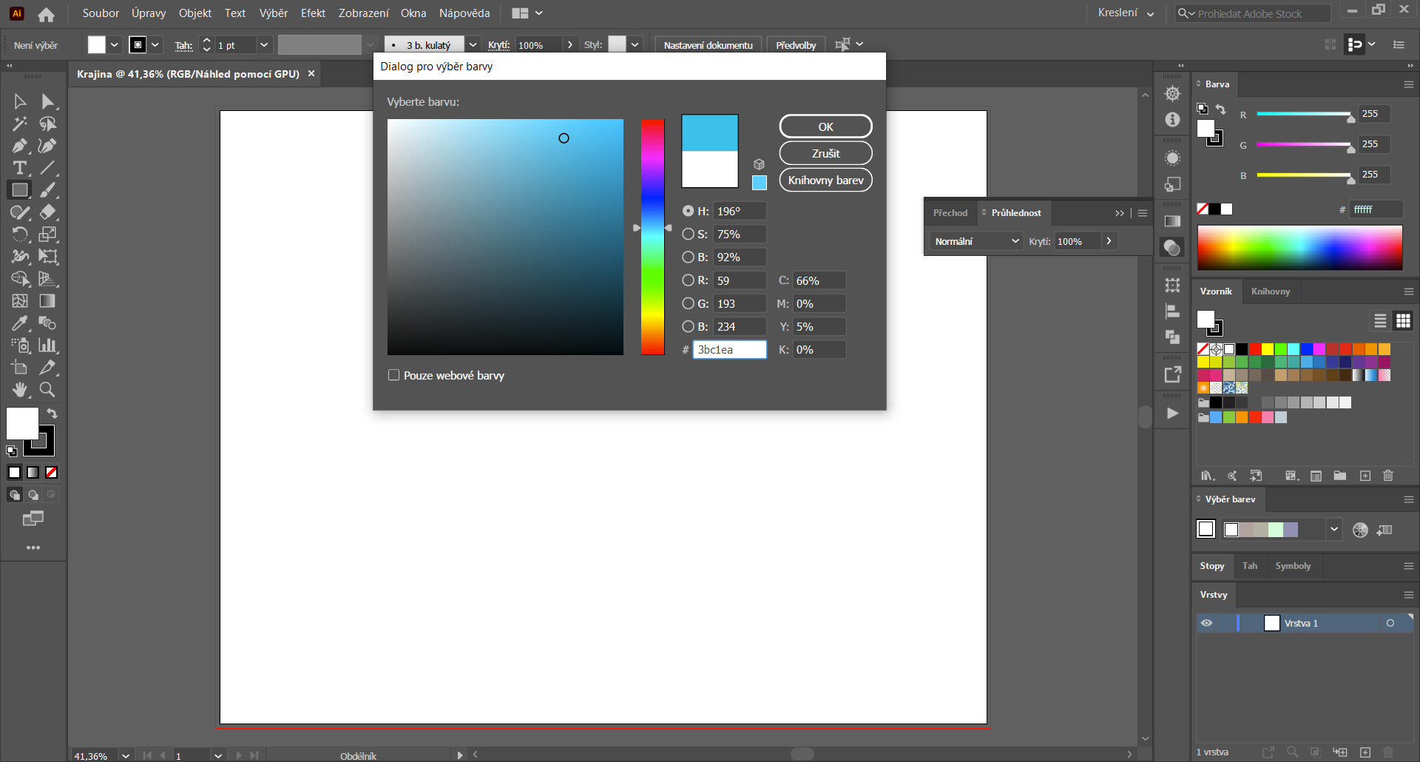This screenshot has height=762, width=1420.
Task: Expand the stroke weight dropdown
Action: pyautogui.click(x=264, y=45)
